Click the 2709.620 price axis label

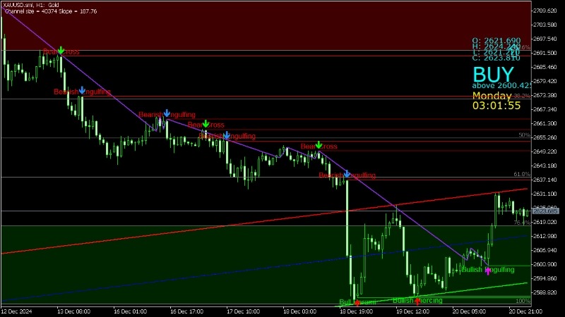click(x=545, y=11)
